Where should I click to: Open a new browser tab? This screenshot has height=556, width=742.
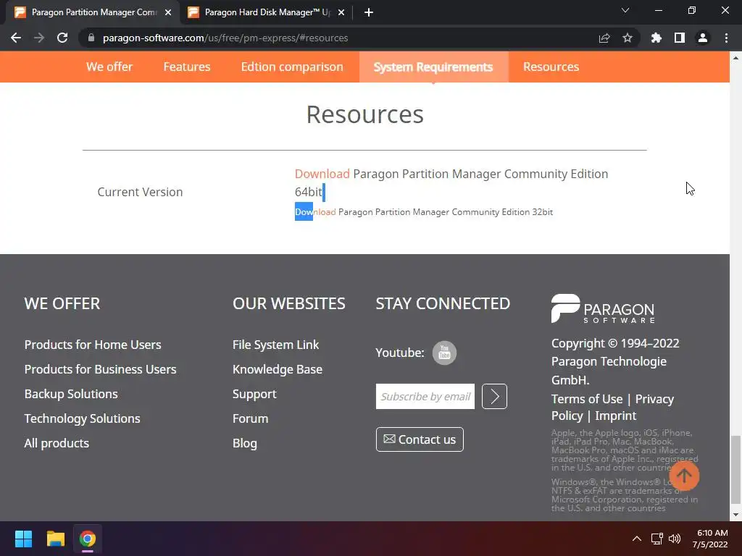pos(369,12)
